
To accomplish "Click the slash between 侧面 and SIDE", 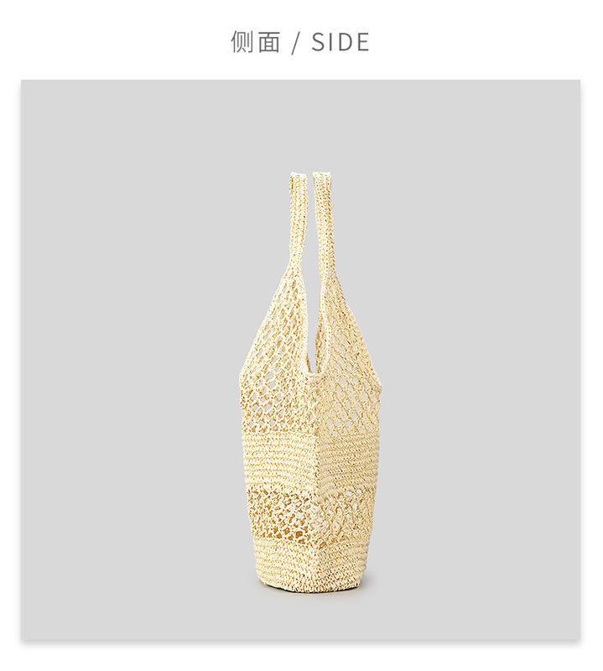I will (296, 43).
